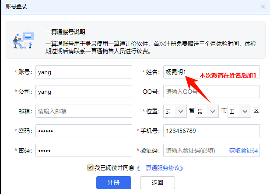Close the 账号登录 dialog

coord(263,7)
